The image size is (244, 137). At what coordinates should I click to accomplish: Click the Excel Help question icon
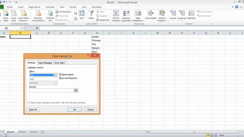[237, 7]
